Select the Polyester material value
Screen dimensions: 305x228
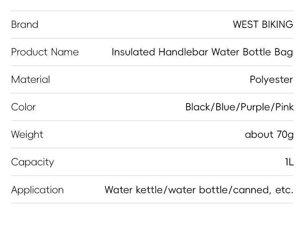click(271, 79)
